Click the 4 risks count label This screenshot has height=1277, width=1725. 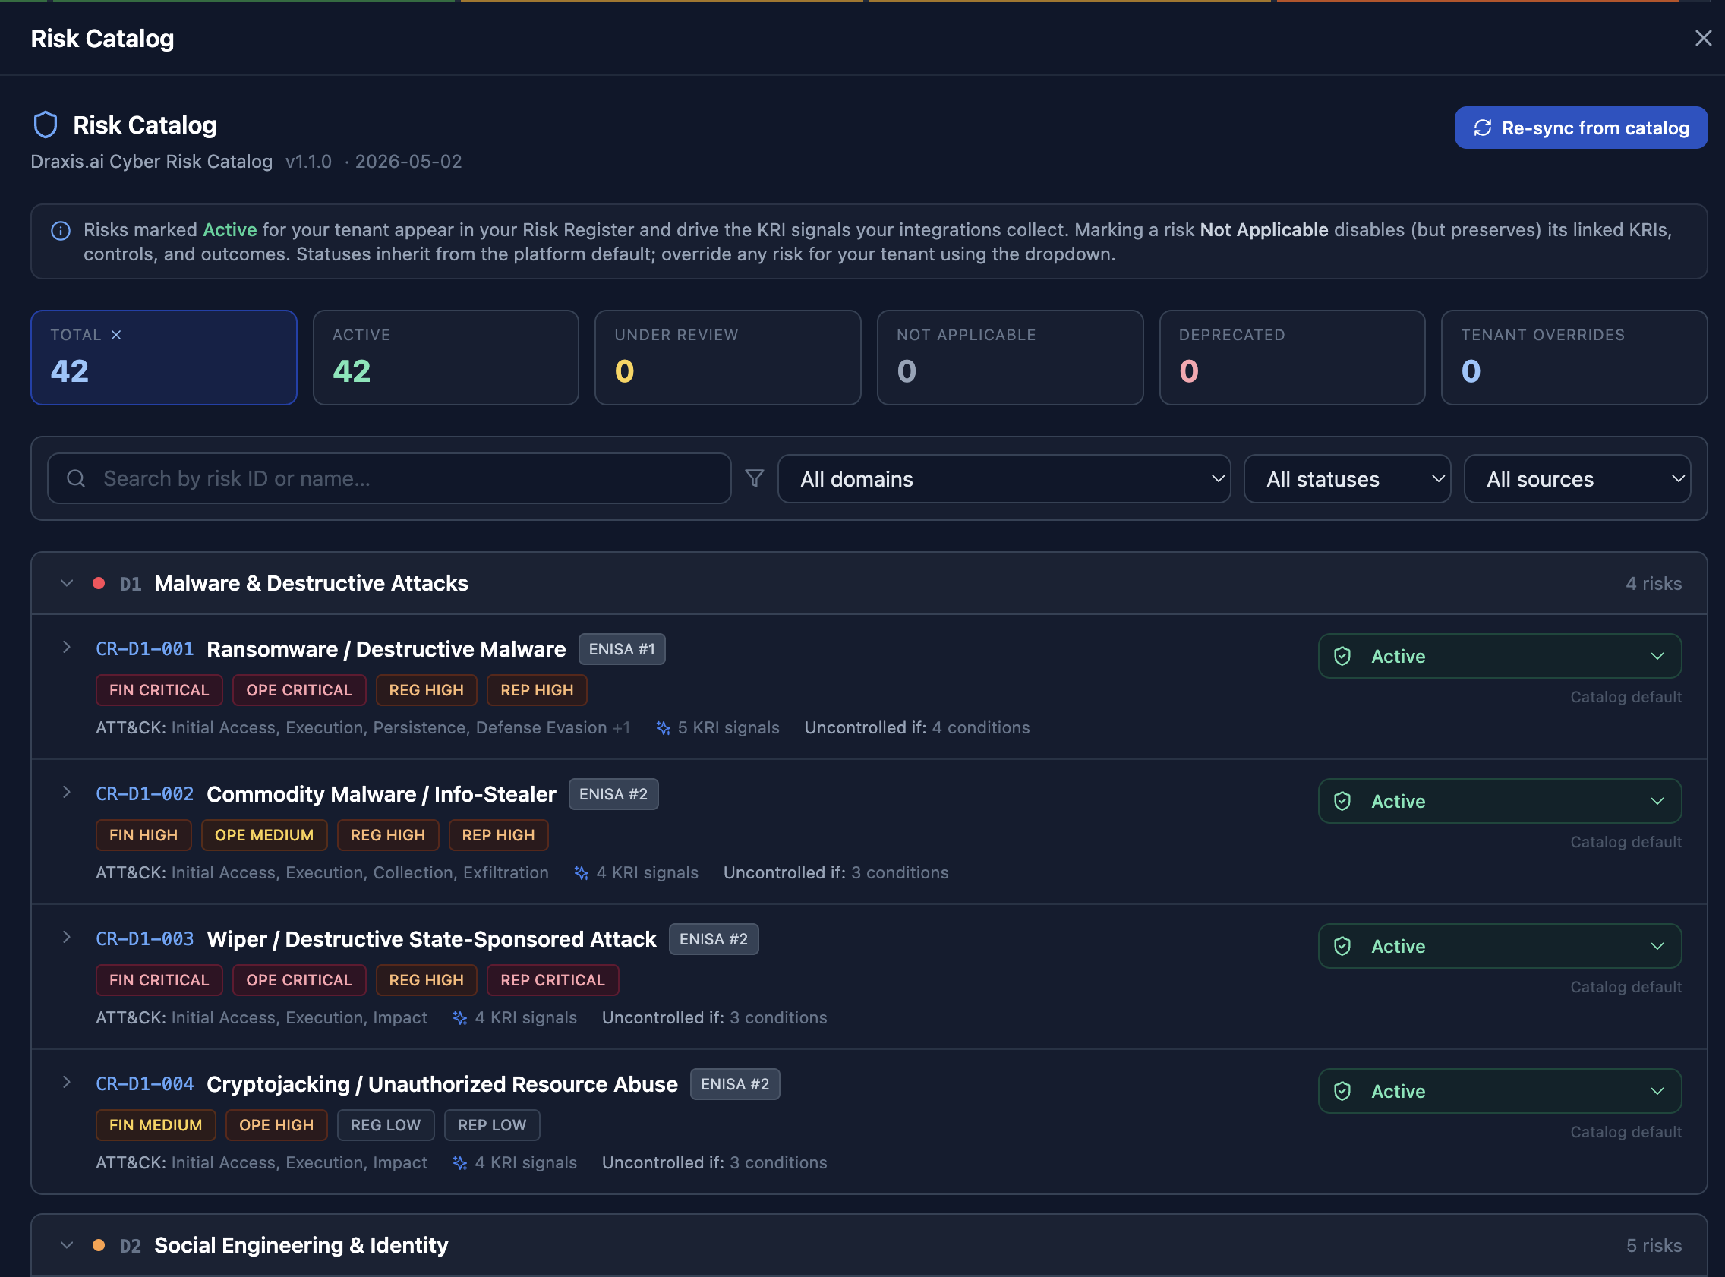(1654, 583)
